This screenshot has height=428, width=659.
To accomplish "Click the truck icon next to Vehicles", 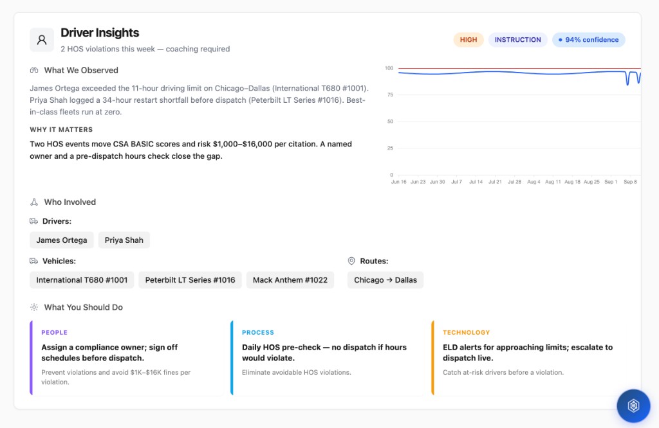I will pyautogui.click(x=33, y=261).
